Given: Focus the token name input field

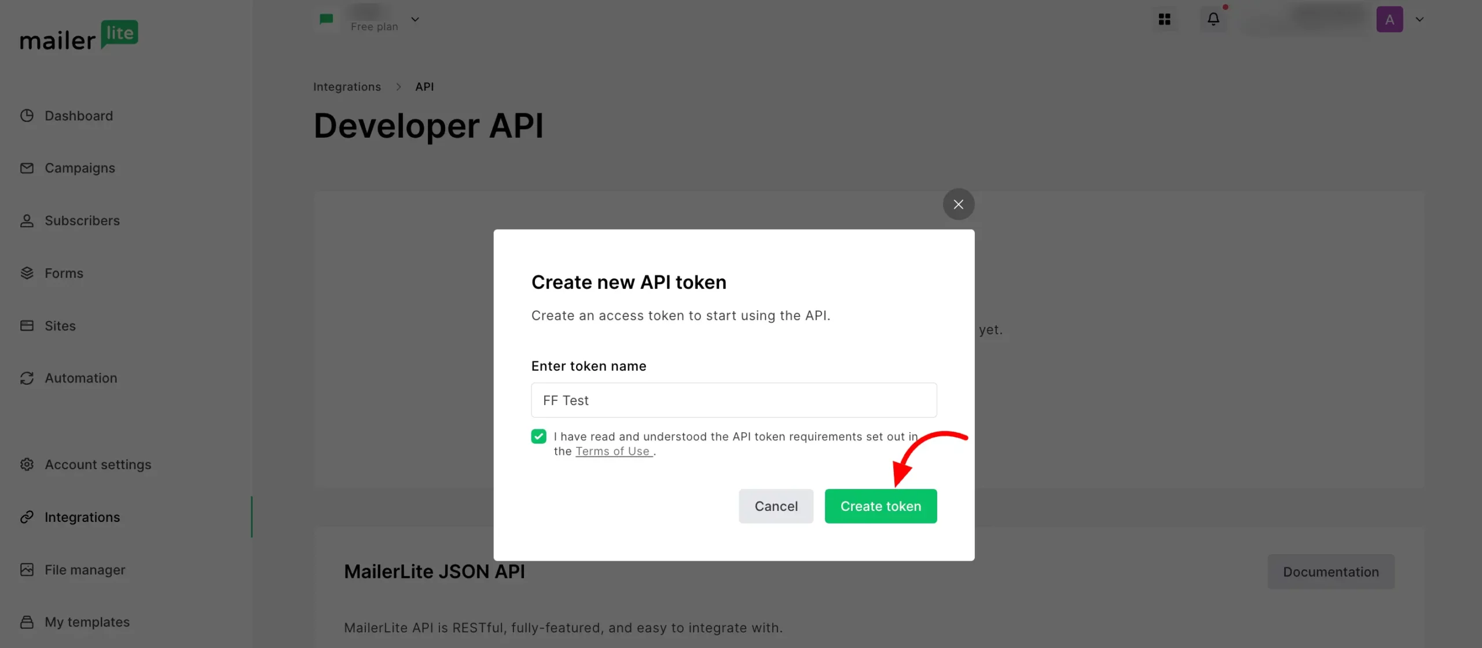Looking at the screenshot, I should (x=733, y=400).
